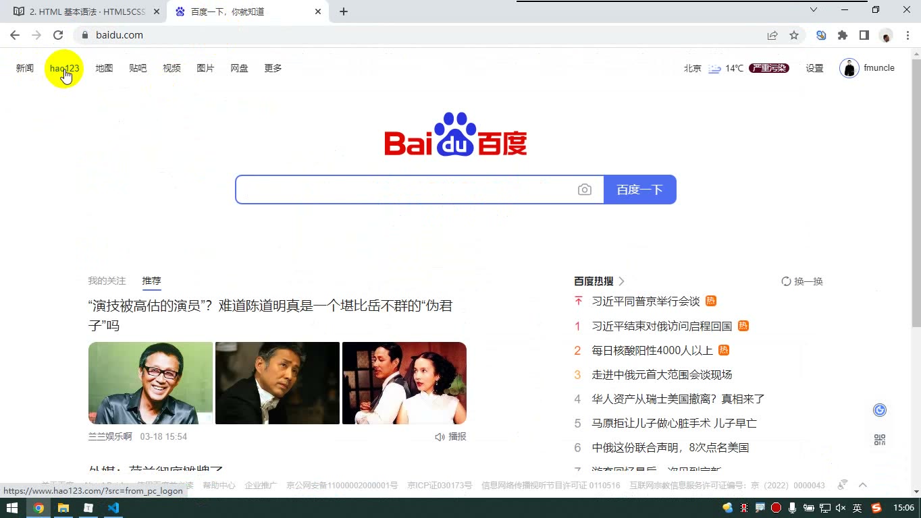
Task: Refresh hot searches with 换一换
Action: pyautogui.click(x=802, y=281)
